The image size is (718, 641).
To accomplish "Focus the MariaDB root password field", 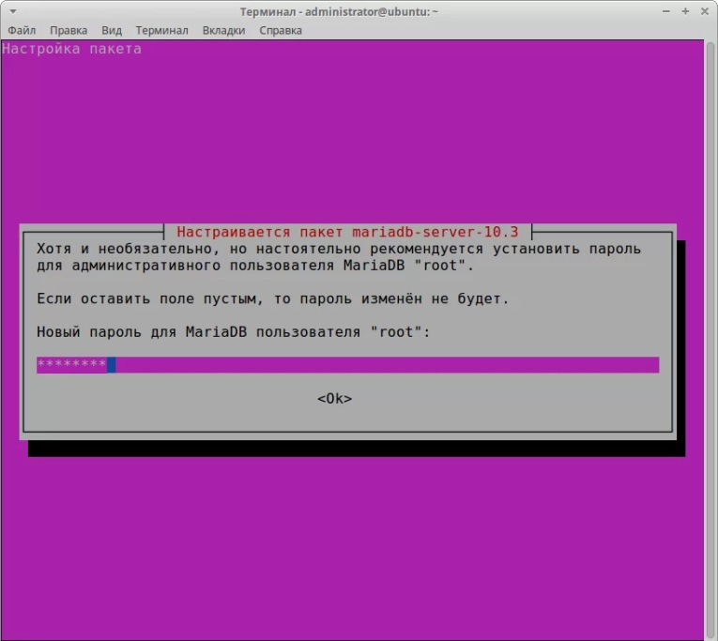I will [x=347, y=365].
